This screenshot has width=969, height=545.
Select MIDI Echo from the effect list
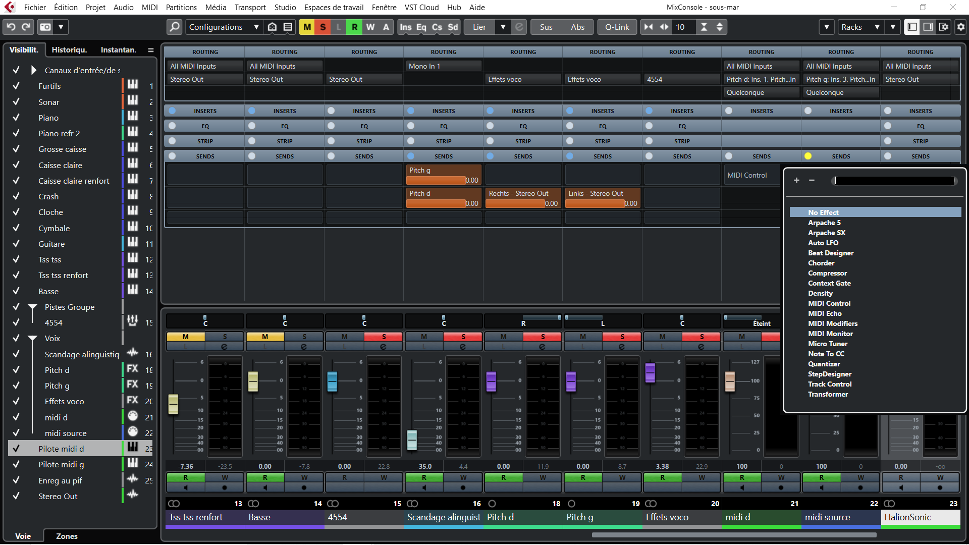pos(825,313)
